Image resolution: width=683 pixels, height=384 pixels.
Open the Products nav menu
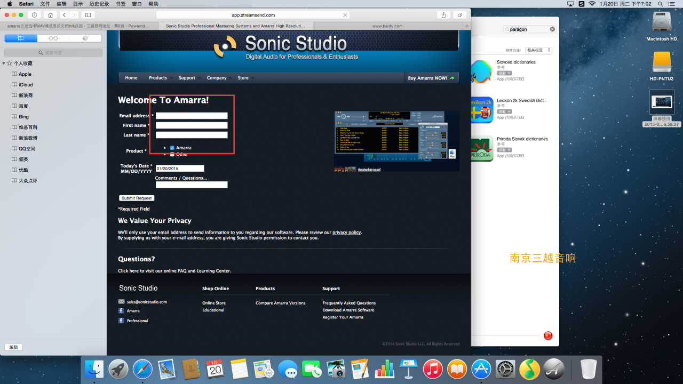tap(158, 78)
